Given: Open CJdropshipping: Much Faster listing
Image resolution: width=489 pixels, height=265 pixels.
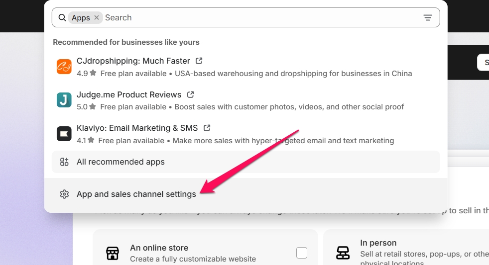Looking at the screenshot, I should (x=133, y=61).
